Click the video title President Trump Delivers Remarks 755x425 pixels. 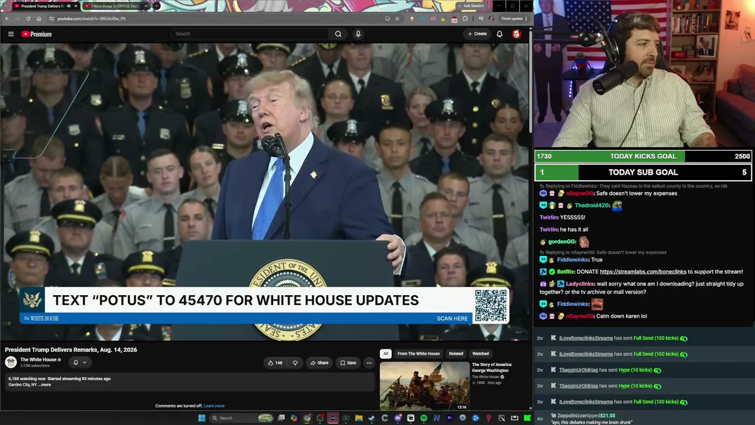click(71, 350)
